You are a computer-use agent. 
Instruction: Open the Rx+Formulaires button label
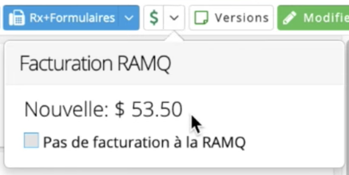pos(72,18)
